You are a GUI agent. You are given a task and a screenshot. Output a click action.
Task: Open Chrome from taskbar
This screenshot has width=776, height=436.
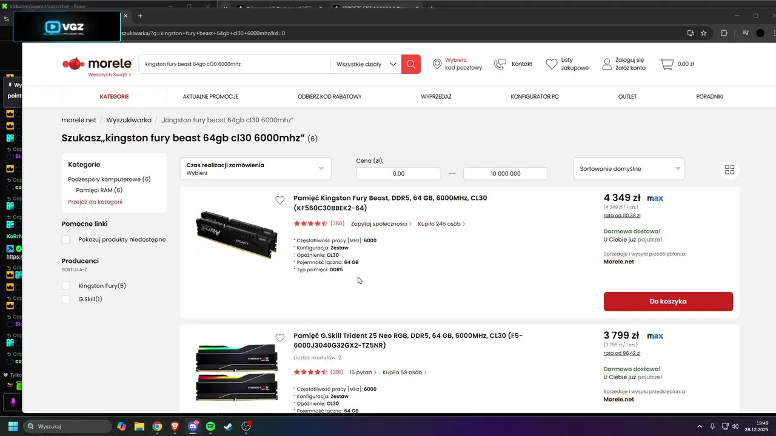click(x=157, y=426)
